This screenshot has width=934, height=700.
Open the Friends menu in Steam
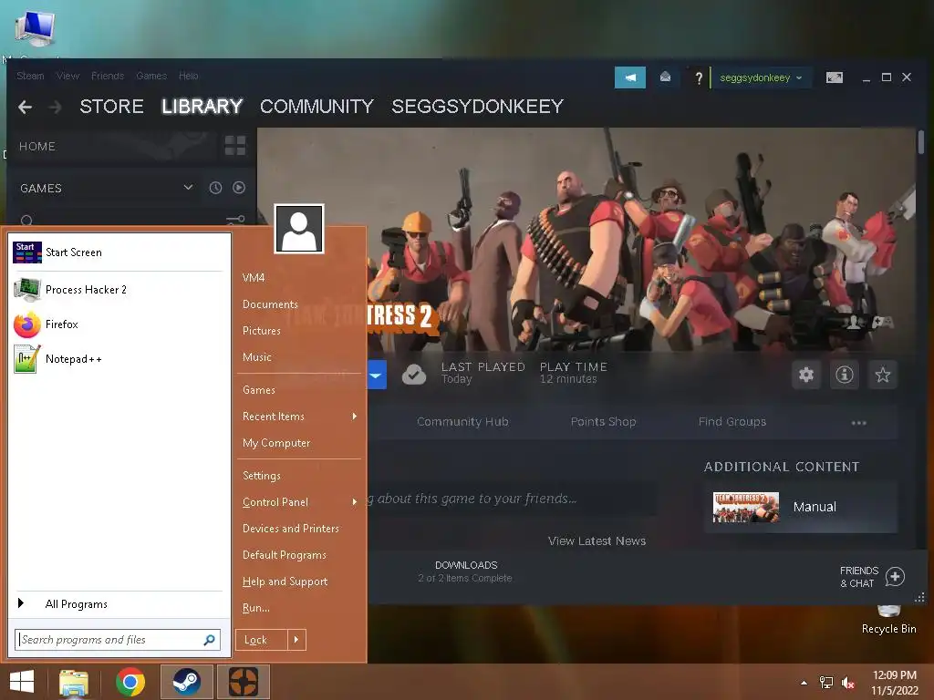pyautogui.click(x=108, y=76)
